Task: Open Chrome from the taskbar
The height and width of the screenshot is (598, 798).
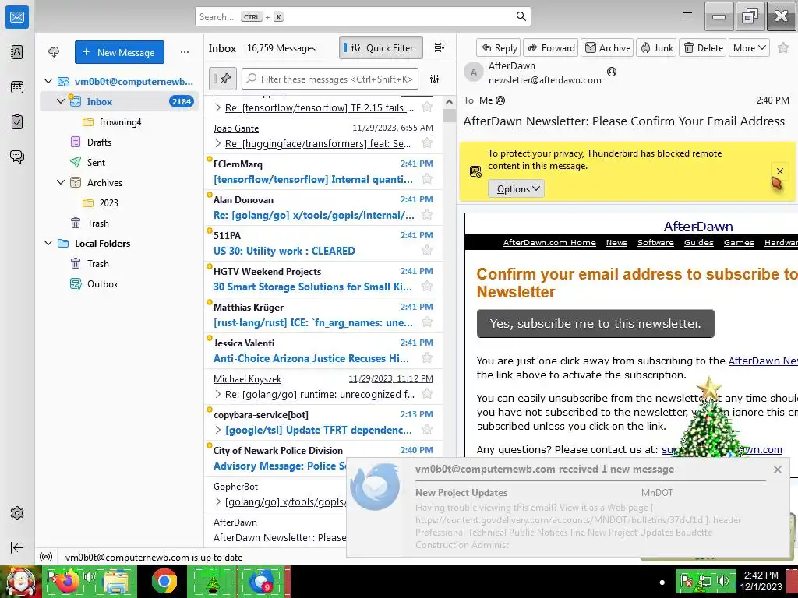Action: point(164,581)
